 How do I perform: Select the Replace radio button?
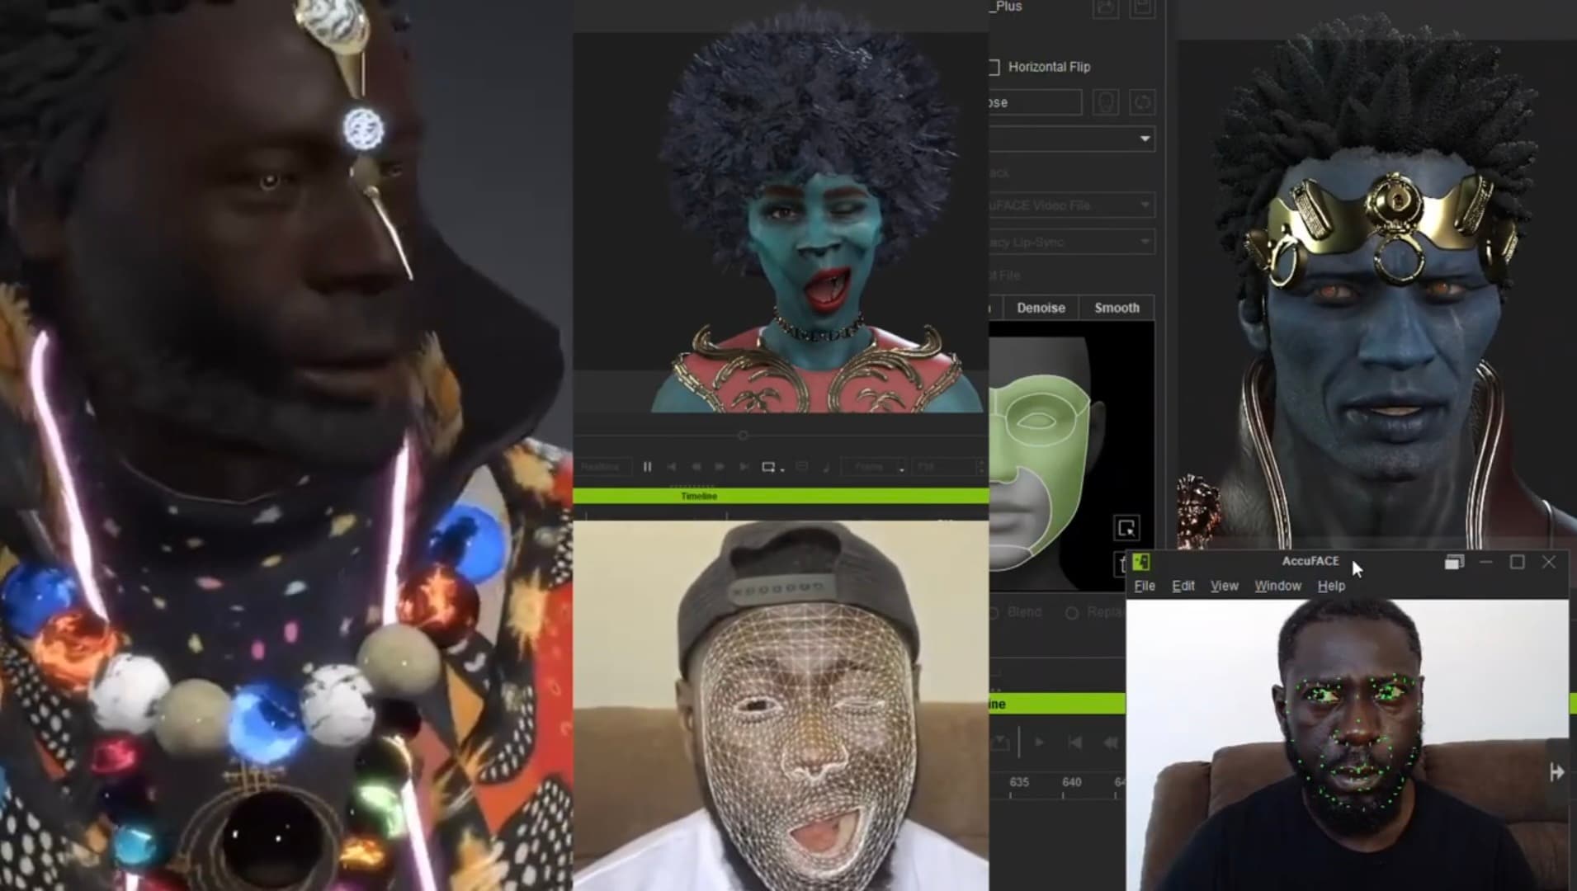click(1071, 612)
